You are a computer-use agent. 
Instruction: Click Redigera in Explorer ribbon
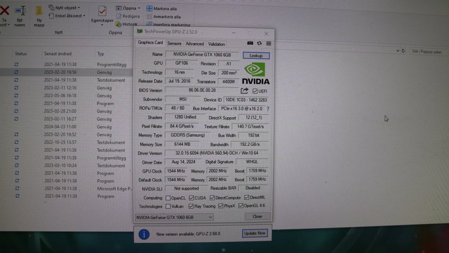tap(128, 16)
